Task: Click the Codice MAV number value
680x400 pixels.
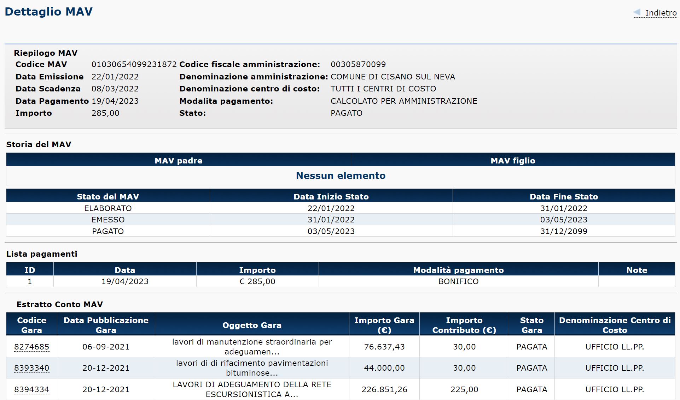Action: coord(134,65)
